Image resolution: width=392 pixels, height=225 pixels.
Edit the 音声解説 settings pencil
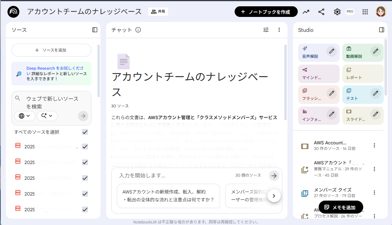(x=332, y=51)
